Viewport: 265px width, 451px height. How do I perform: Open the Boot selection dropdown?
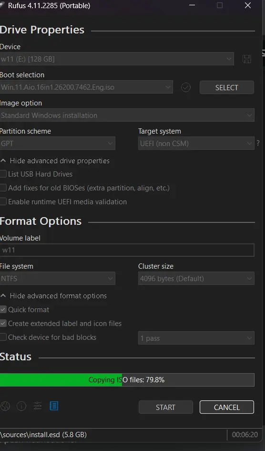[86, 87]
